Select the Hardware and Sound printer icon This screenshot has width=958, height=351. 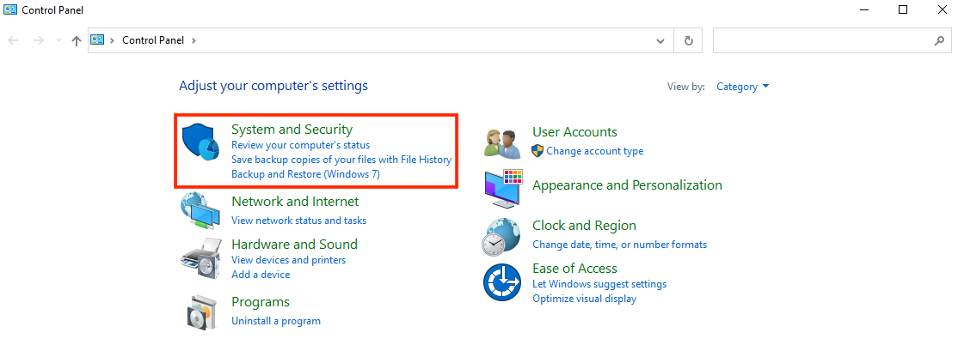tap(200, 258)
